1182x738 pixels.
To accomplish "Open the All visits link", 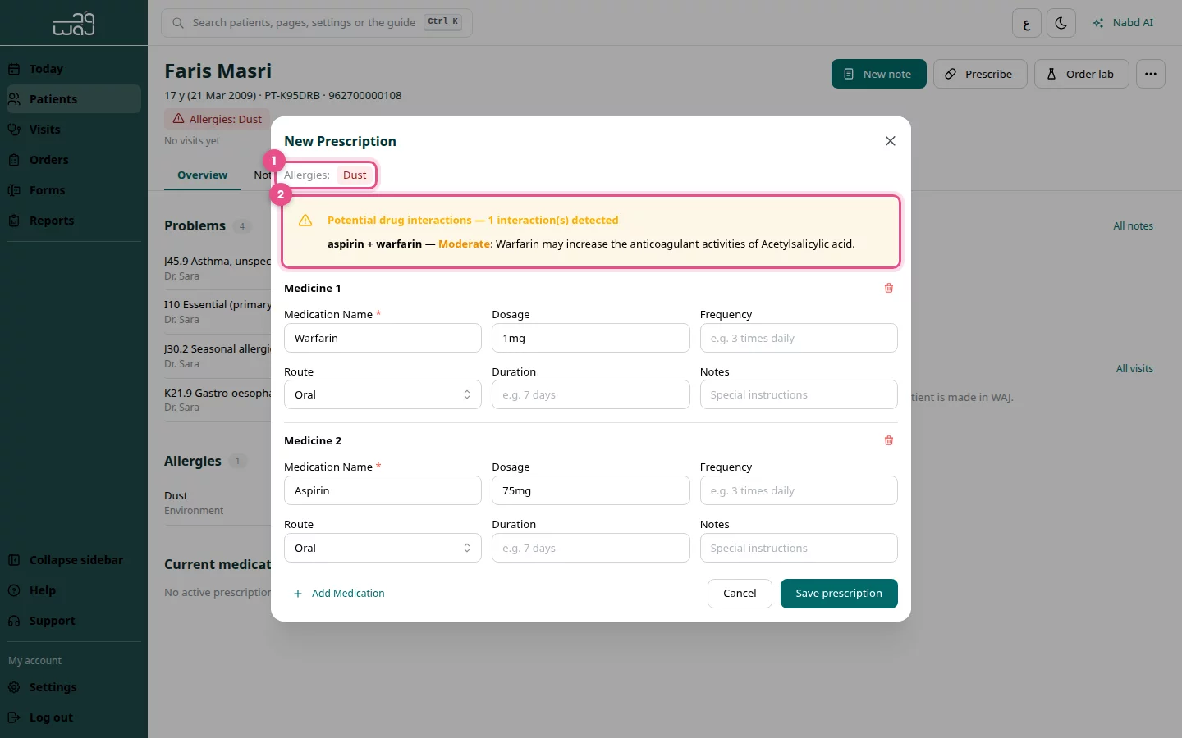I will 1134,369.
